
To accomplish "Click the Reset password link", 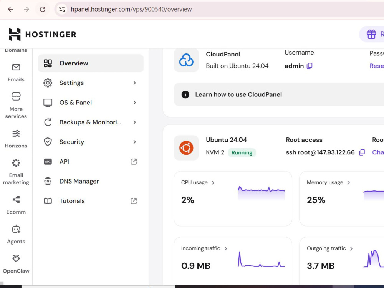I will [x=377, y=66].
